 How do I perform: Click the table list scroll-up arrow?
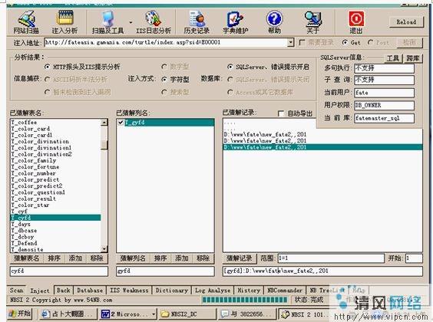[104, 123]
